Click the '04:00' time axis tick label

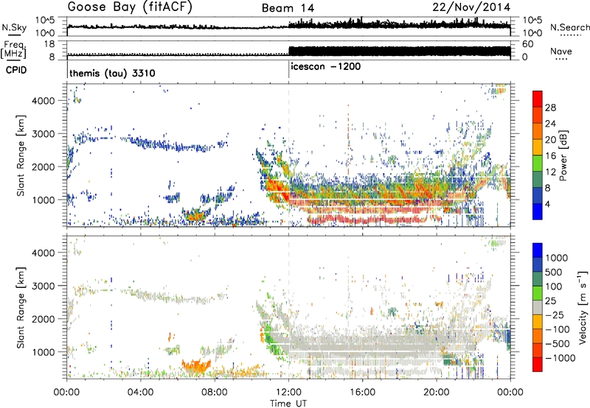140,393
